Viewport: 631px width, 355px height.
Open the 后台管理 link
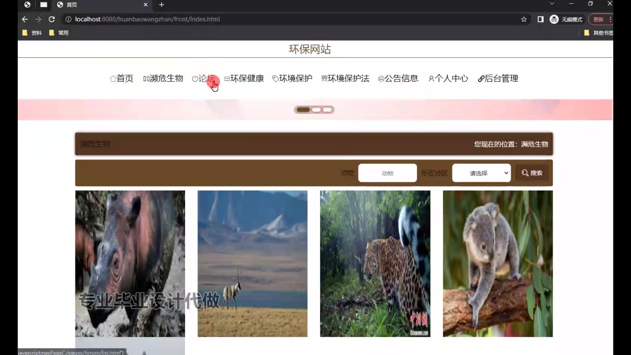(x=498, y=79)
